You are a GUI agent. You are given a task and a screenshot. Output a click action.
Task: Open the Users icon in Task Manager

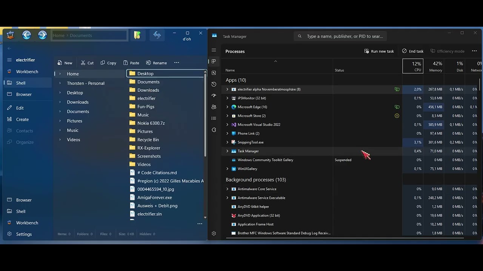tap(214, 107)
